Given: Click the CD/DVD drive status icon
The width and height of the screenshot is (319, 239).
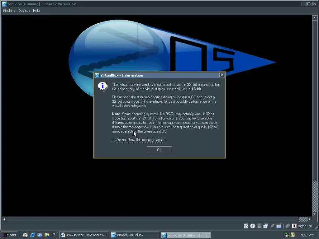Looking at the screenshot, I should click(252, 226).
